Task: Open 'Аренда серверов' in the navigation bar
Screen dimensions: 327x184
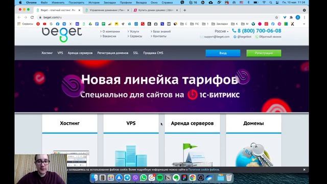Action: click(x=80, y=53)
